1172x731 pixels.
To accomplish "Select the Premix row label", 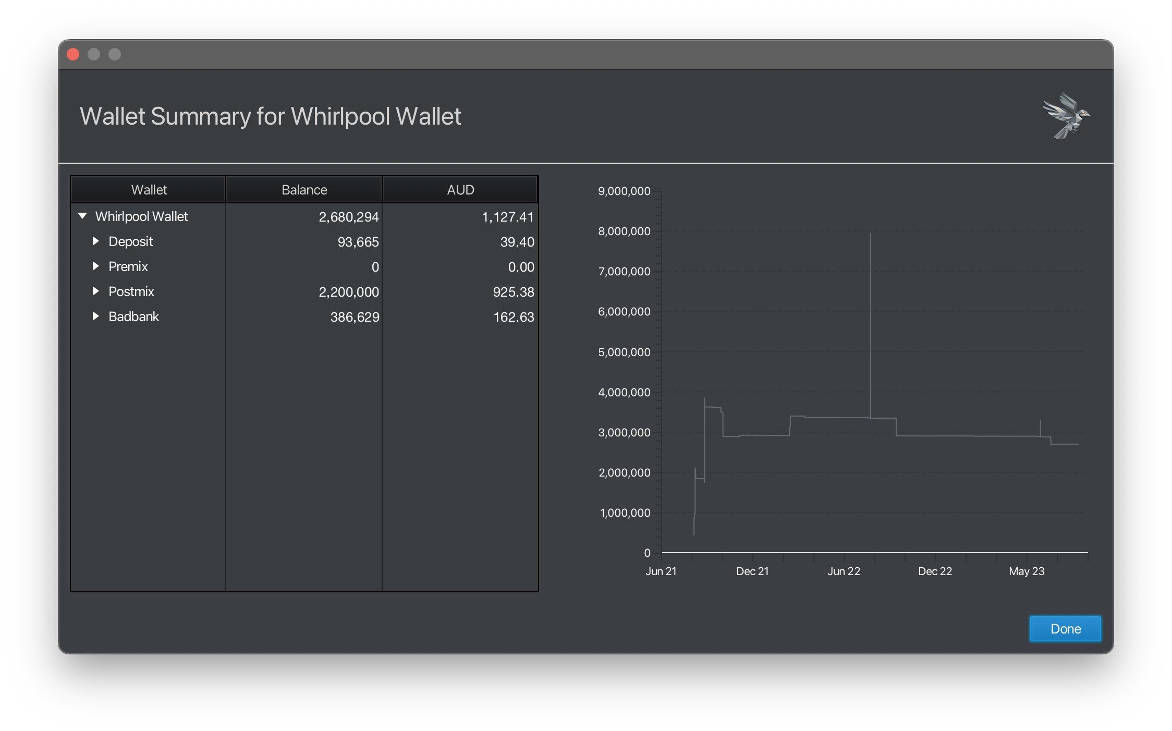I will tap(128, 266).
